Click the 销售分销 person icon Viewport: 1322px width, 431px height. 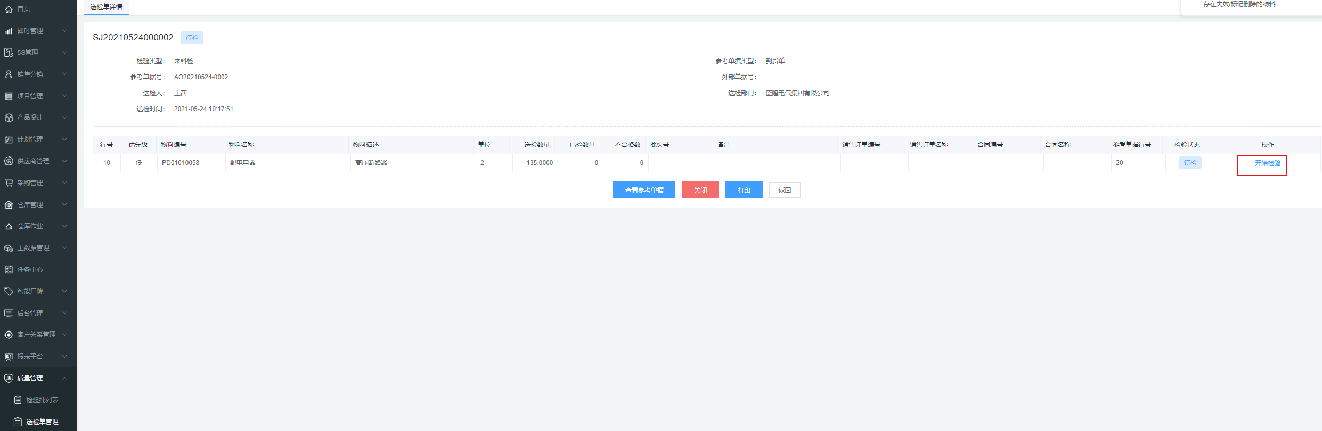(9, 74)
